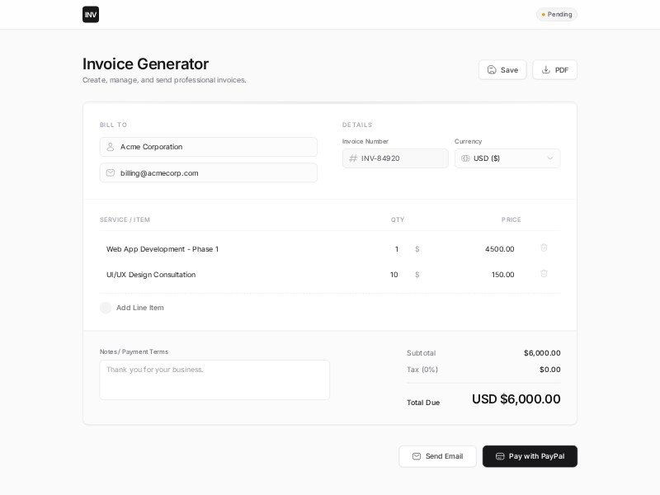Download invoice as PDF
The height and width of the screenshot is (495, 660).
pos(554,70)
